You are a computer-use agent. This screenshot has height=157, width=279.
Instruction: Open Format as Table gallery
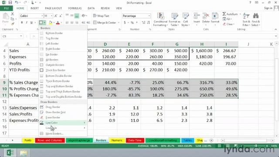coord(174,20)
